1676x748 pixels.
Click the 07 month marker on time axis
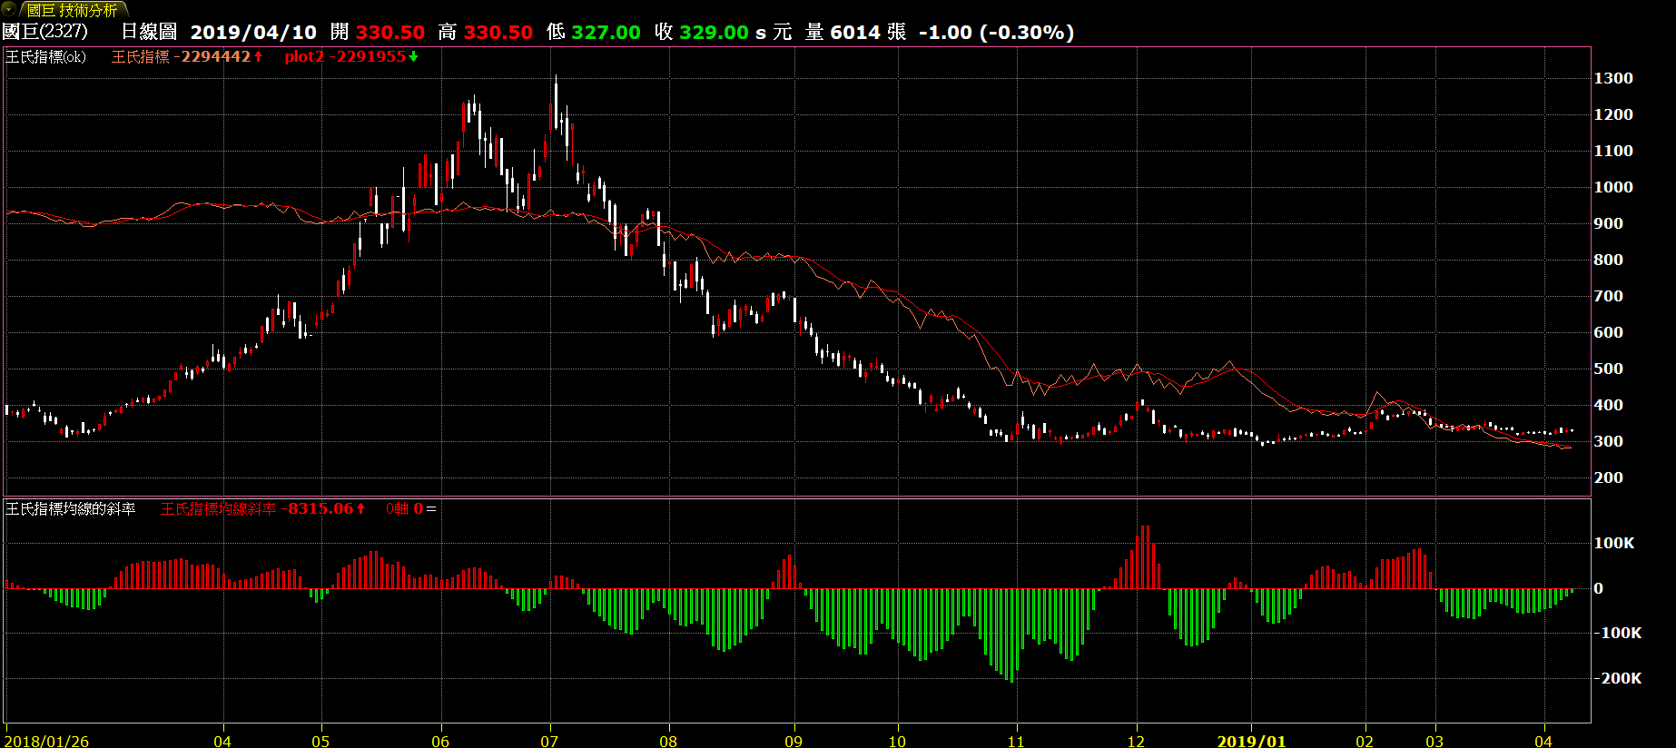(x=549, y=741)
